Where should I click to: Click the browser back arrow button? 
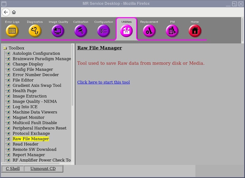(6, 12)
